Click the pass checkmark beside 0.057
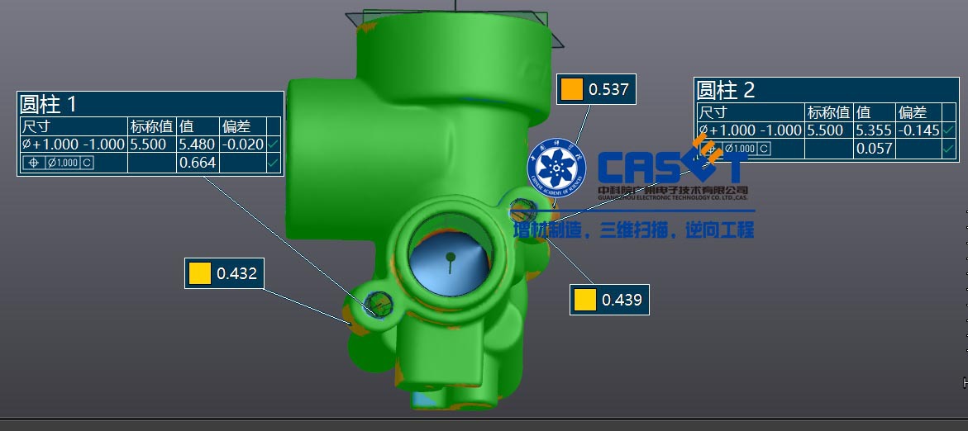 949,149
